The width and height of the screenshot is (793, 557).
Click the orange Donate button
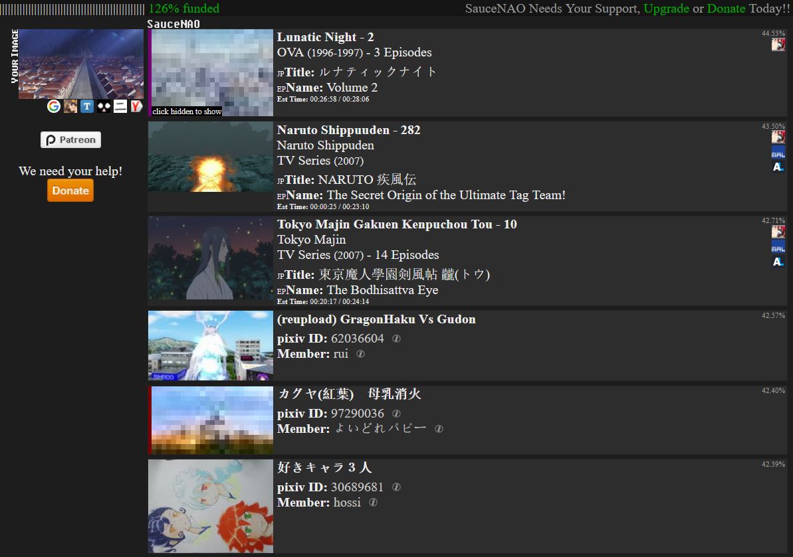click(70, 191)
